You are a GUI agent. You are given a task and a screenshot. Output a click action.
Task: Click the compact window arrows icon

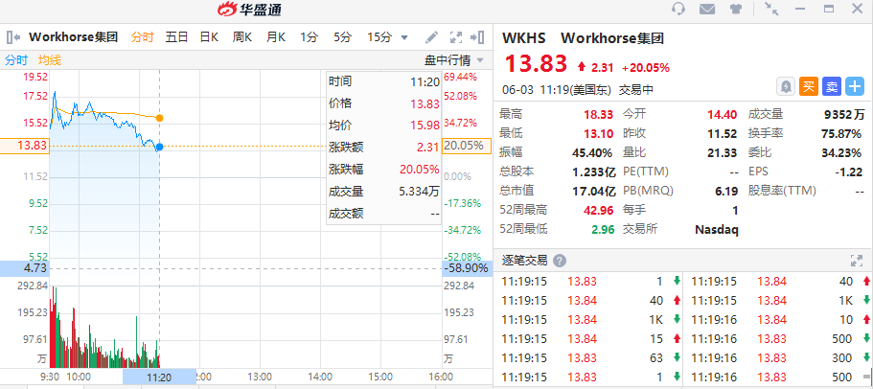pyautogui.click(x=771, y=9)
